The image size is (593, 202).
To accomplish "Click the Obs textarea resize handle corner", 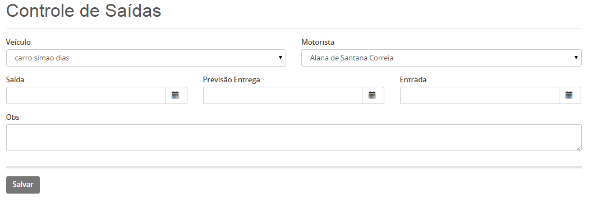I will tap(579, 148).
